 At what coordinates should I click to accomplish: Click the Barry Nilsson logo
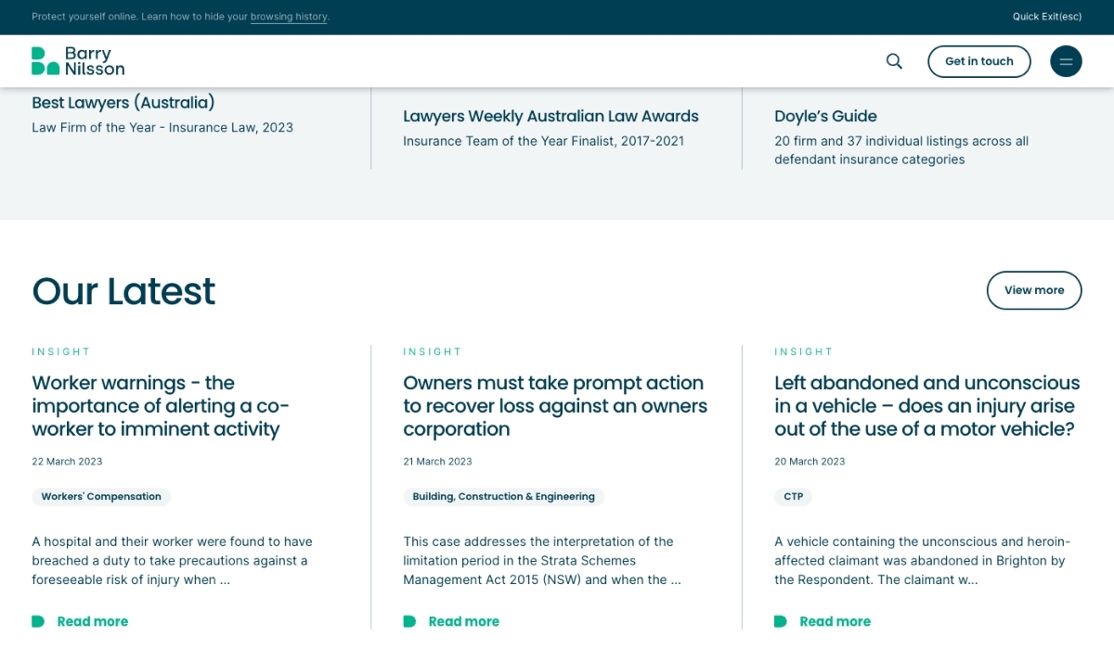click(x=78, y=61)
